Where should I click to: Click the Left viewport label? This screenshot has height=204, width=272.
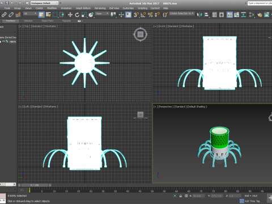pyautogui.click(x=27, y=107)
